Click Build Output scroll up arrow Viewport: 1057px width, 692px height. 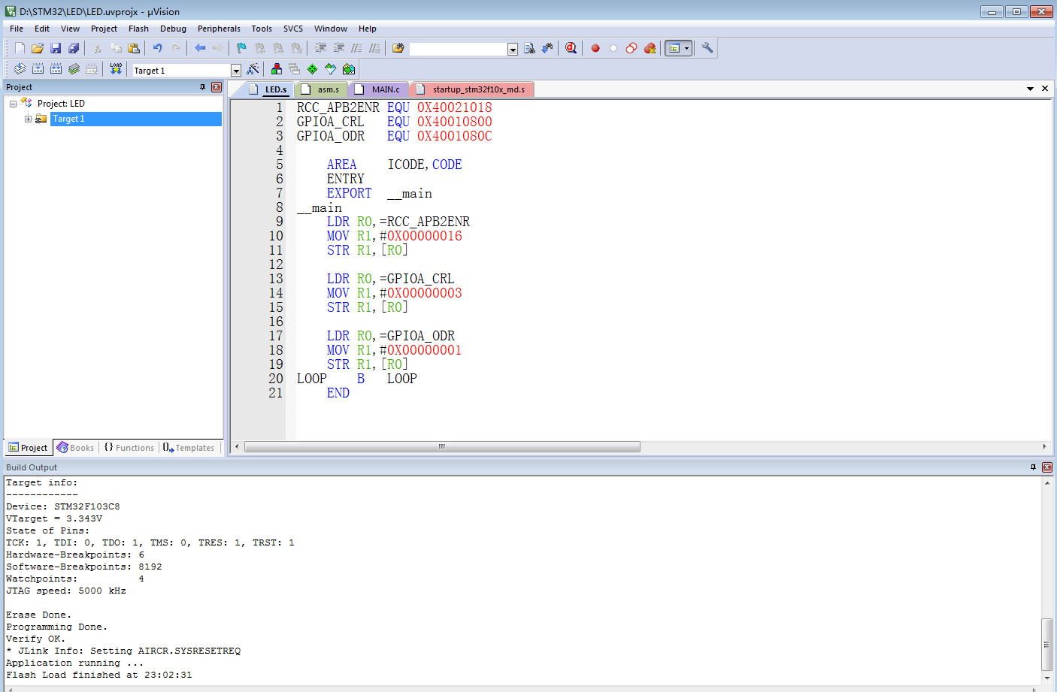pos(1046,483)
